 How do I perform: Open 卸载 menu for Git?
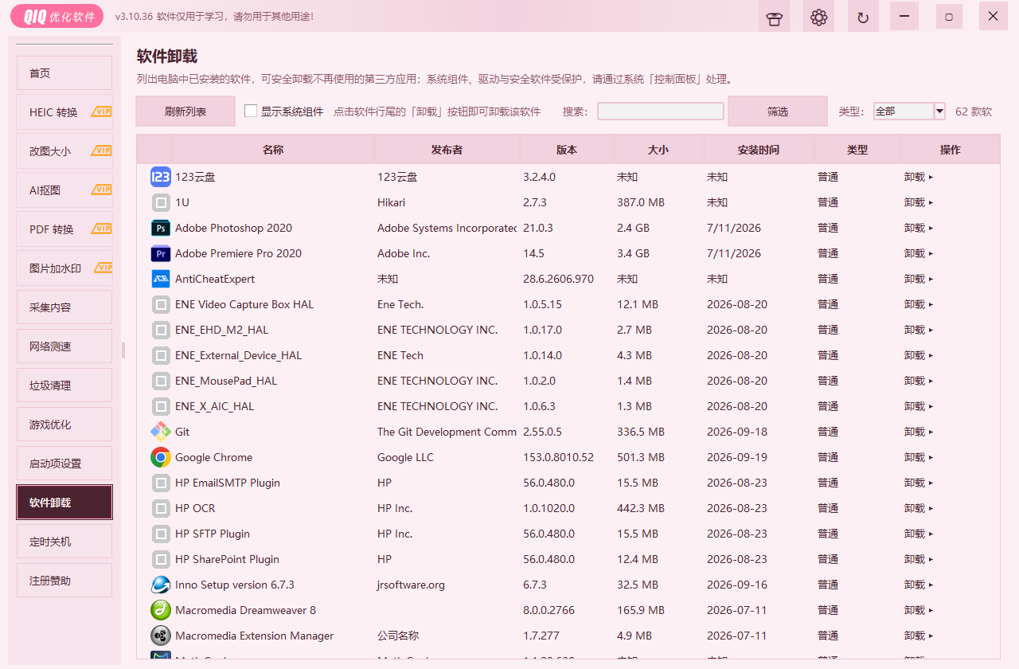click(919, 432)
